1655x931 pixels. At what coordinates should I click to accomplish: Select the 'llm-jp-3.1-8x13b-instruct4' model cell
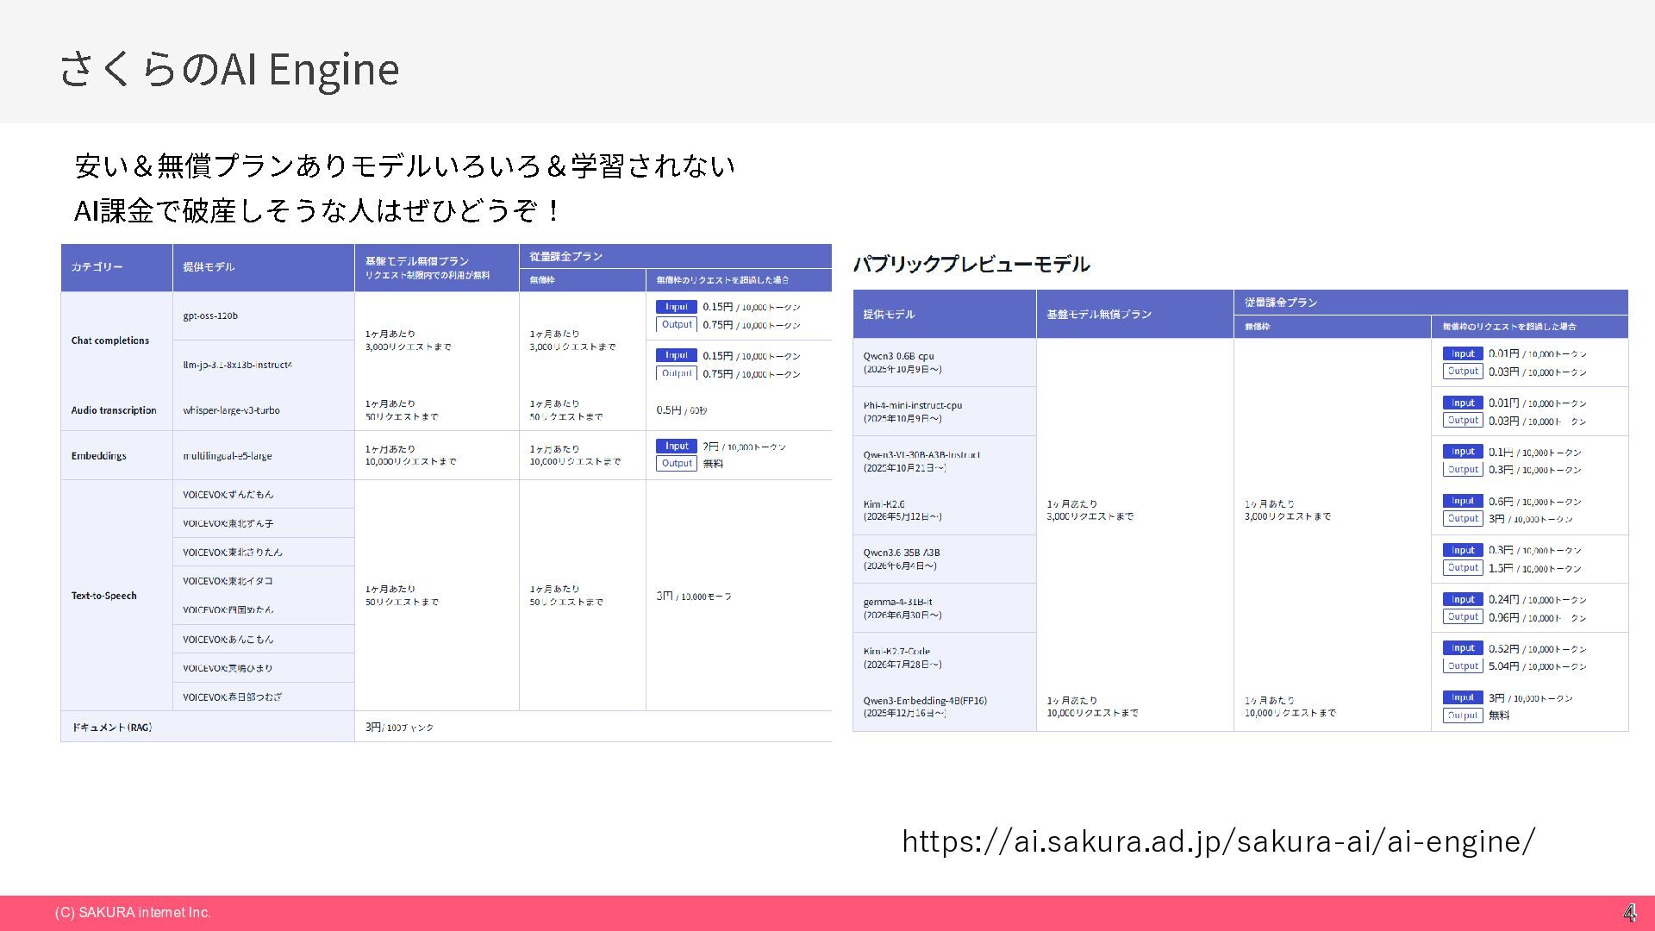coord(263,365)
